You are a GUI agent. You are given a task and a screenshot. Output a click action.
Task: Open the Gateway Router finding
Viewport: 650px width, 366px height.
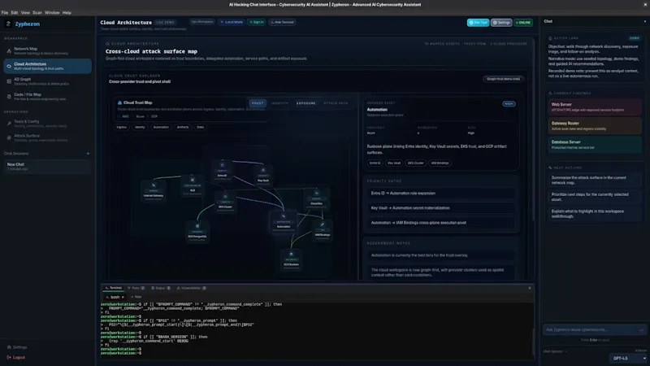point(595,126)
